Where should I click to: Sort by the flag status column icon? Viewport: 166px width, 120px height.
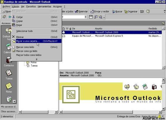click(67, 29)
